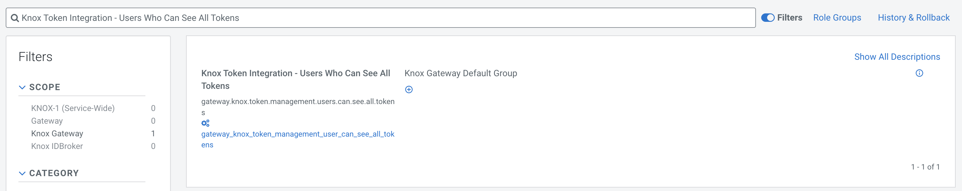
Task: Open the Role Groups link
Action: tap(837, 18)
